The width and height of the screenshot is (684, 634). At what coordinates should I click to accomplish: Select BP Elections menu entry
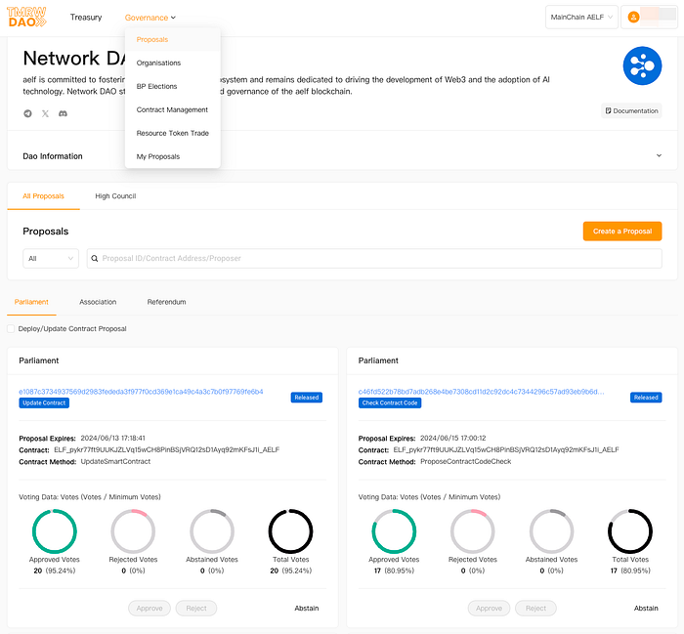point(173,86)
